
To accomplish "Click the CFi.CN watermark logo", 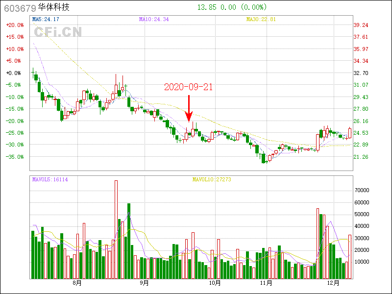I will coord(58,32).
